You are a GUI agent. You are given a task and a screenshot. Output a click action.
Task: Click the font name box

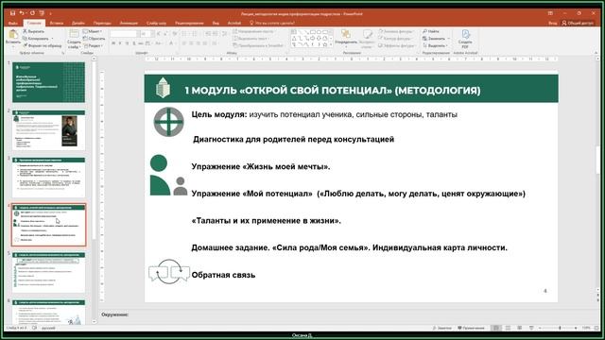(124, 34)
